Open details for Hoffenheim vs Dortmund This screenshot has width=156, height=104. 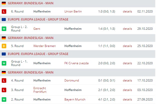click(x=127, y=80)
